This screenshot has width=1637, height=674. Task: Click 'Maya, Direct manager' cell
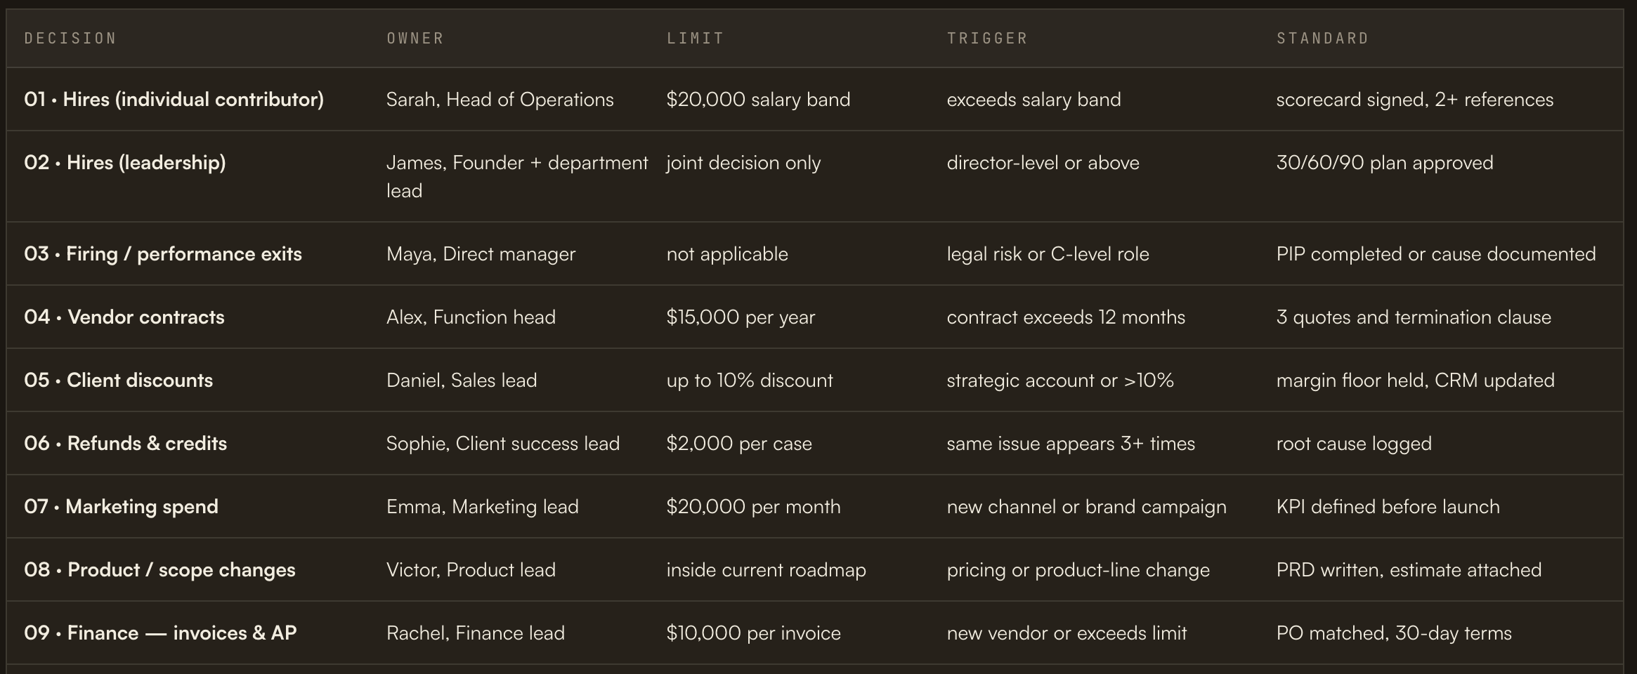point(481,253)
